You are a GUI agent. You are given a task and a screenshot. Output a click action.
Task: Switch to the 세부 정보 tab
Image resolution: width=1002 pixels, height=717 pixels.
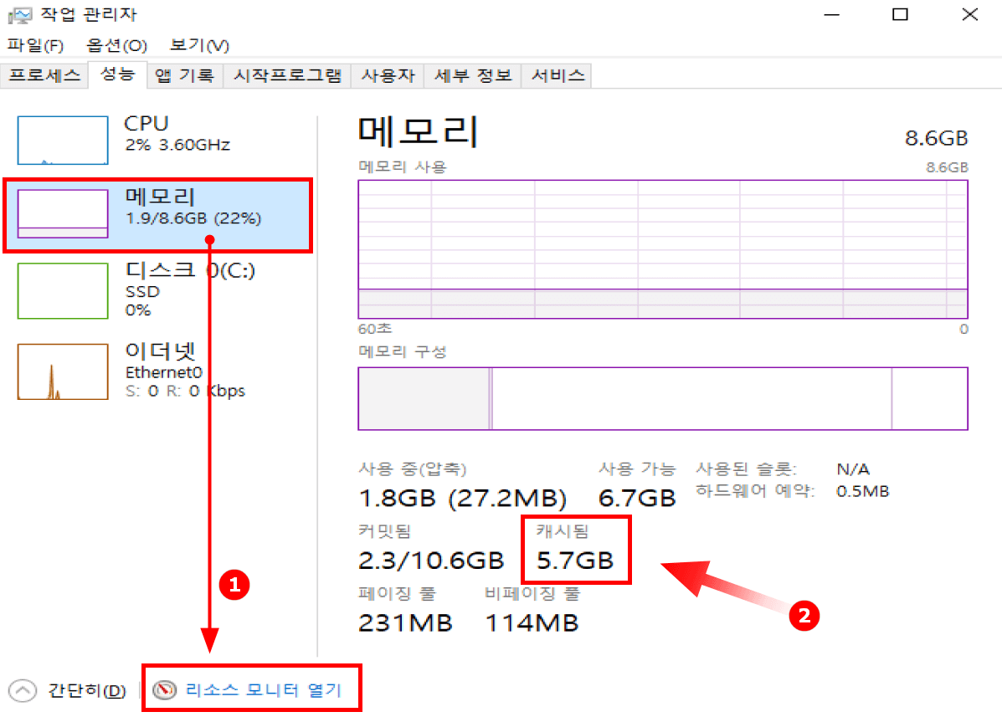473,75
